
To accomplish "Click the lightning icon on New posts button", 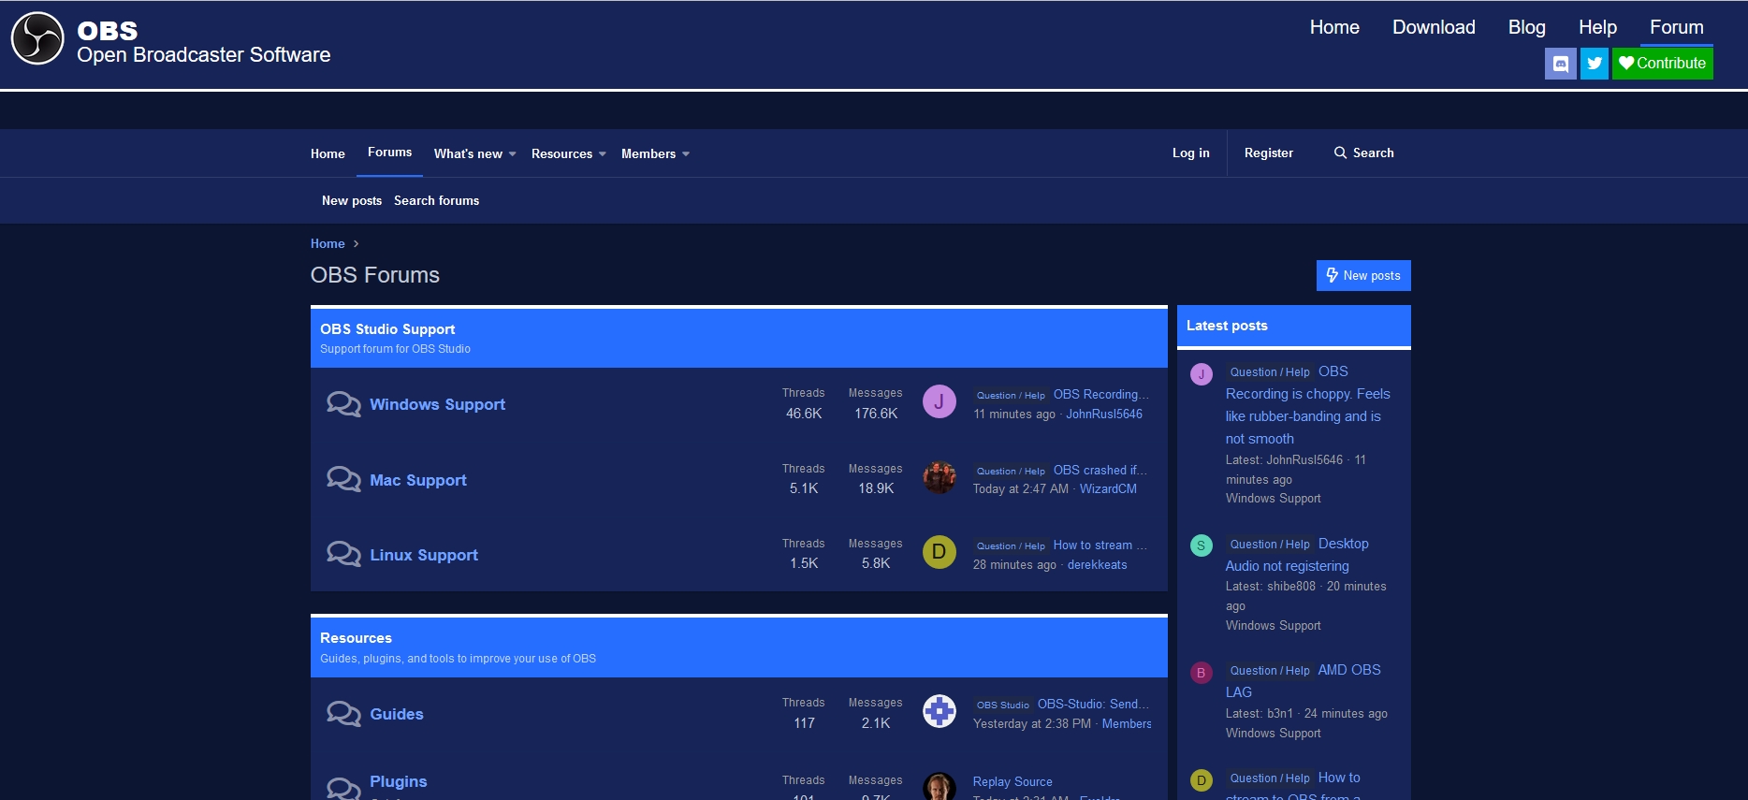I will pyautogui.click(x=1333, y=275).
